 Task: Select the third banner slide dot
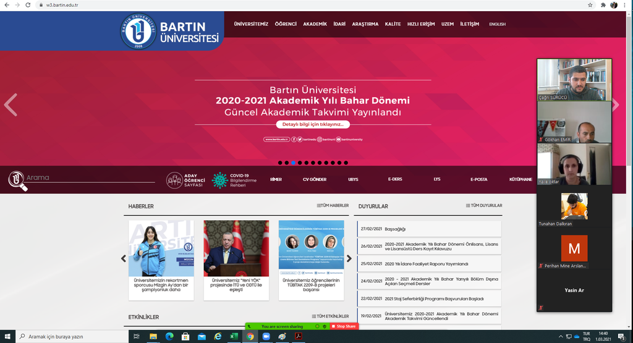(293, 163)
